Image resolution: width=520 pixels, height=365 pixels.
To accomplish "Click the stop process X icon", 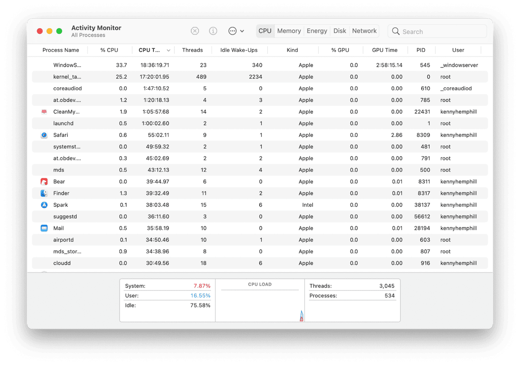I will [x=195, y=31].
